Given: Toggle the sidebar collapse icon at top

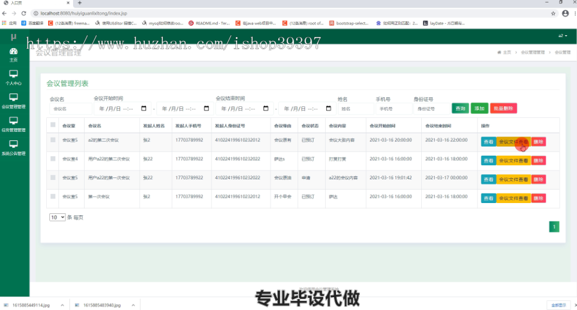Looking at the screenshot, I should (x=13, y=37).
